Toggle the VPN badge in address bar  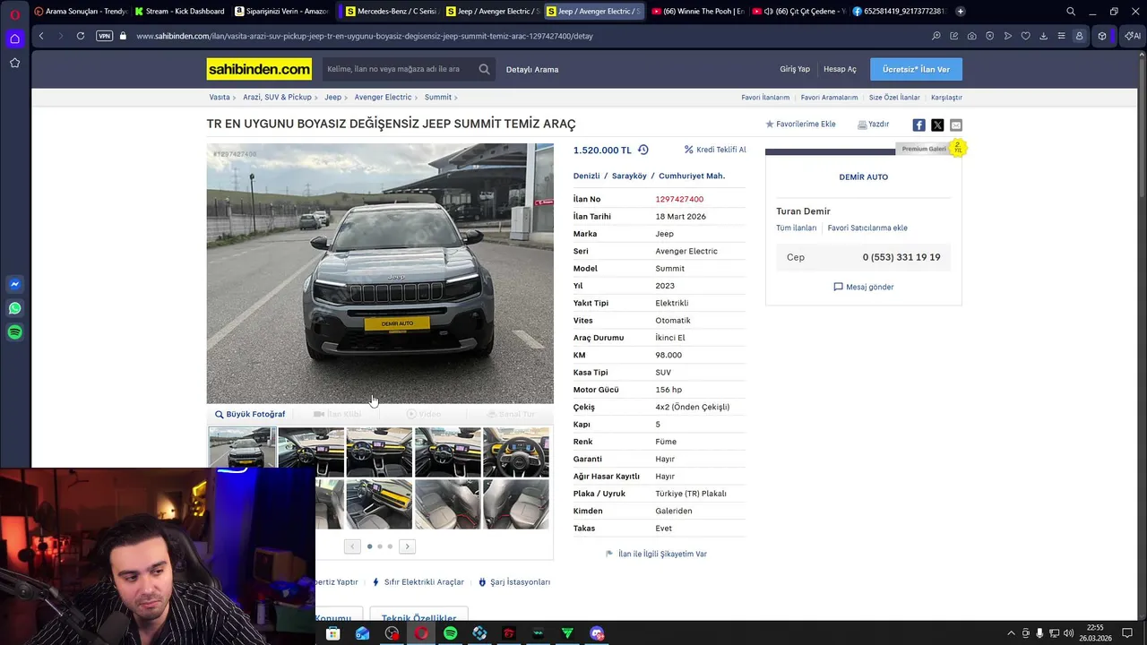(x=104, y=36)
